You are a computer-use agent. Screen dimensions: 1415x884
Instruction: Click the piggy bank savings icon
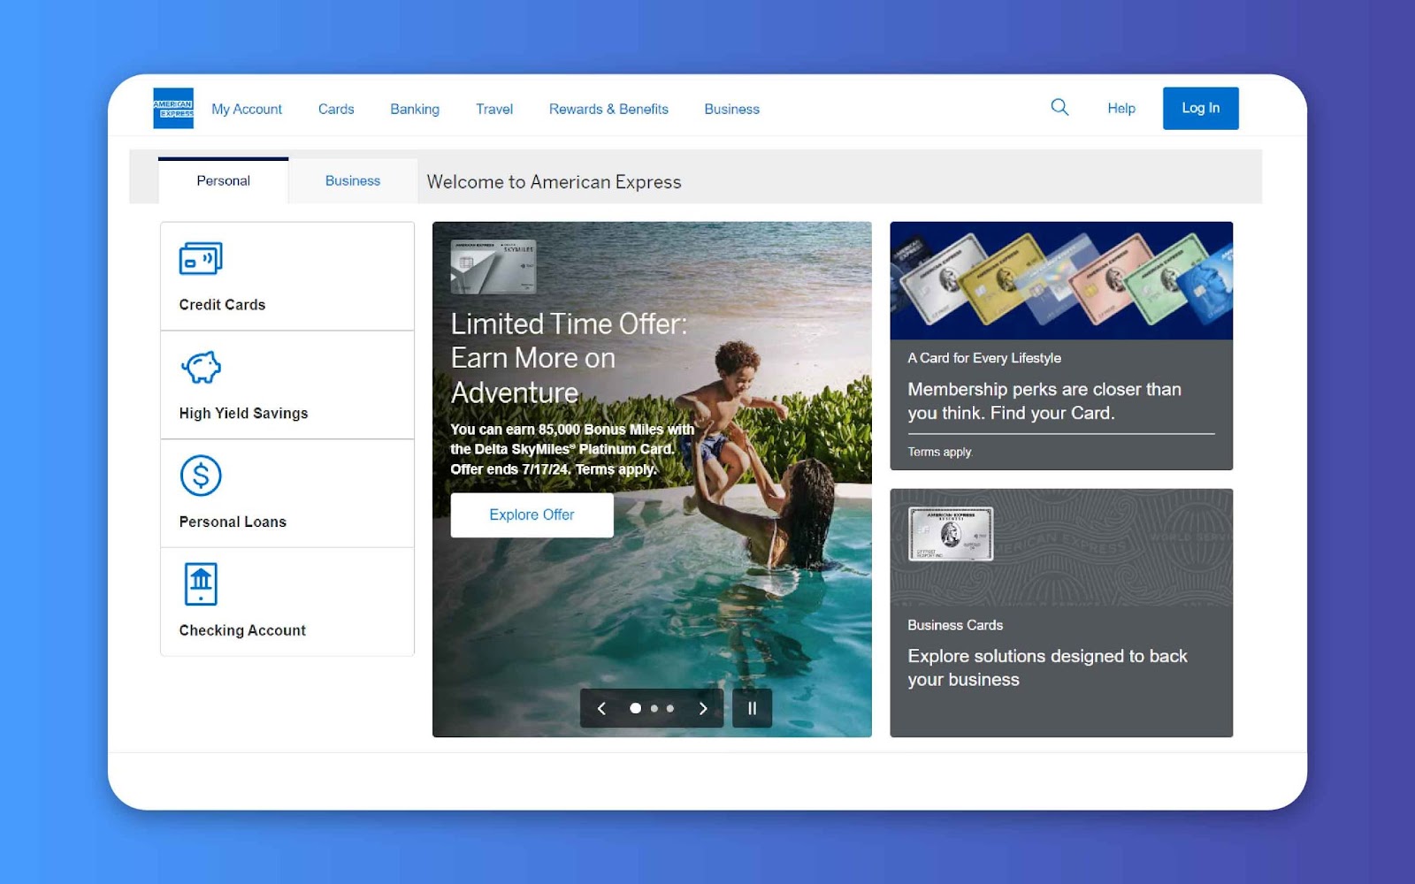click(x=201, y=367)
